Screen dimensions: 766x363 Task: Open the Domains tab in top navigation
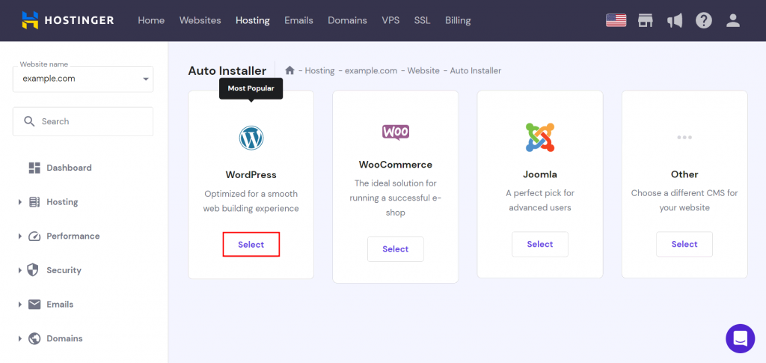[348, 20]
